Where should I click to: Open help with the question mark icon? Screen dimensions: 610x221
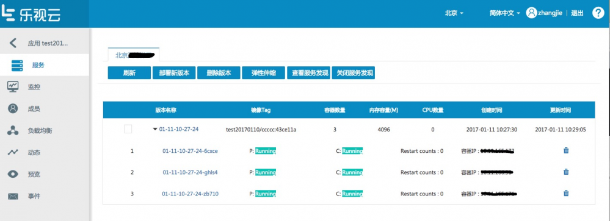[598, 13]
